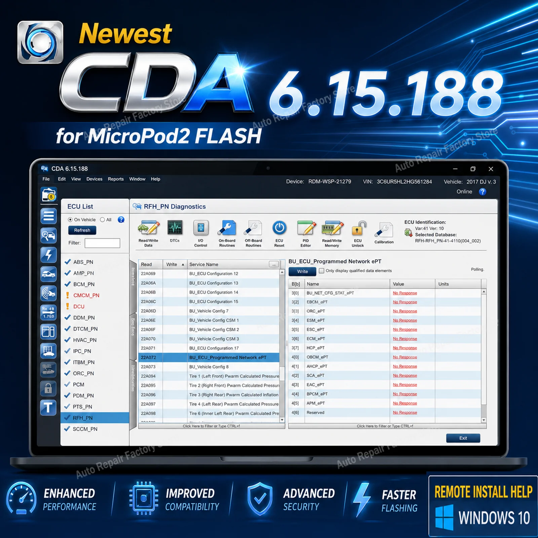The width and height of the screenshot is (538, 538).
Task: Click the service list scroll down arrow
Action: pos(282,420)
